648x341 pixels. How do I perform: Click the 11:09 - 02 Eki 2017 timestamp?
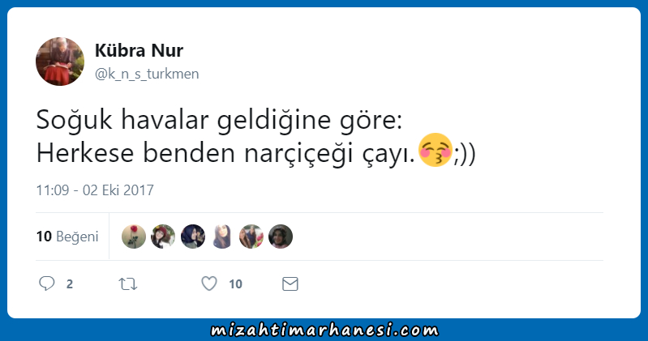(95, 190)
